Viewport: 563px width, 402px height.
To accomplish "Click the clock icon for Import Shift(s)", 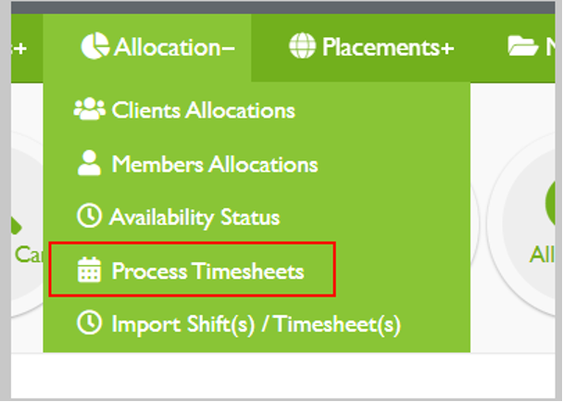I will pyautogui.click(x=89, y=324).
